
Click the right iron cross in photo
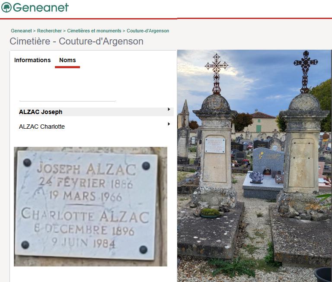click(305, 72)
